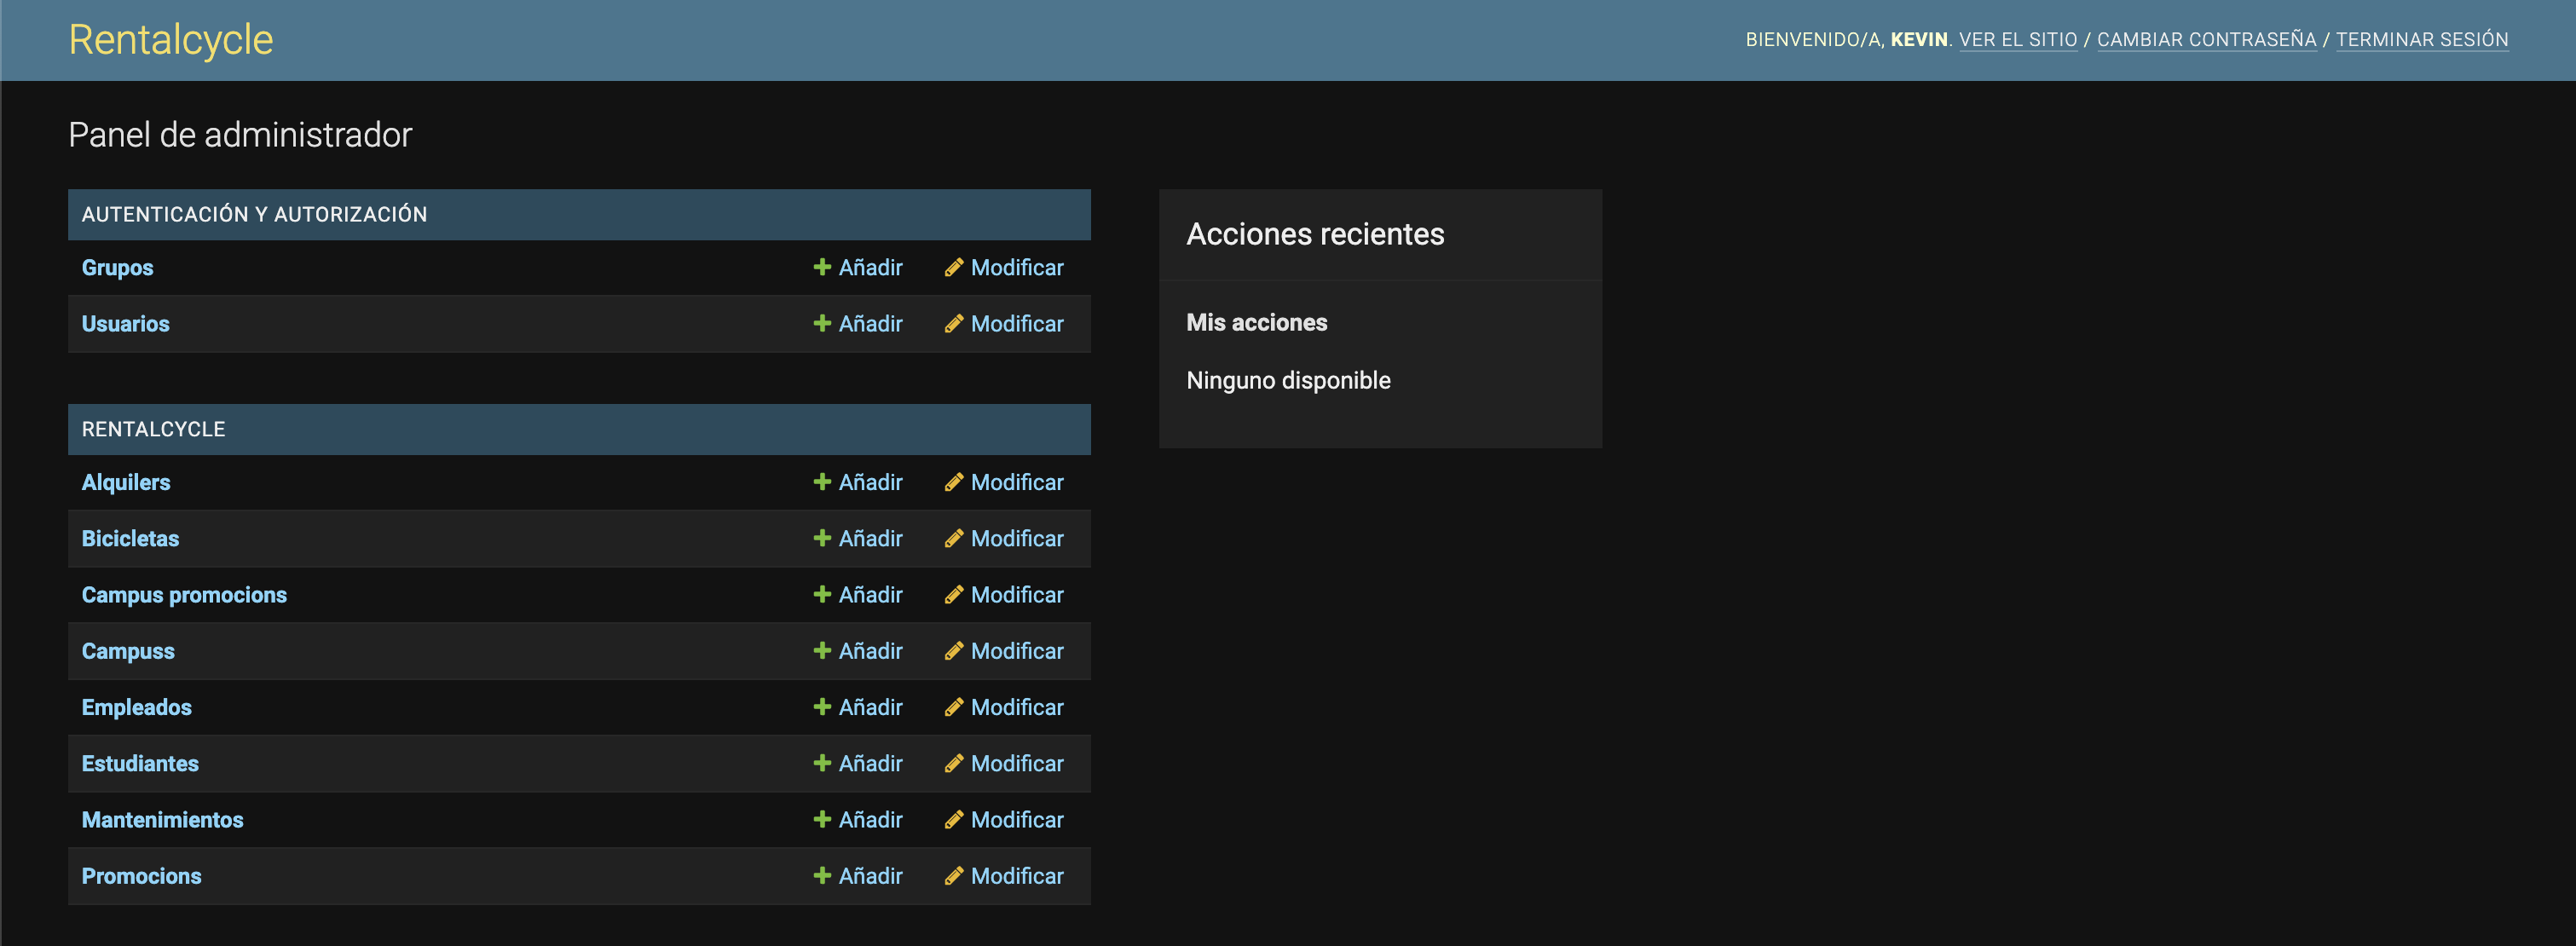Click the plus icon in Estudiantes row

(822, 763)
